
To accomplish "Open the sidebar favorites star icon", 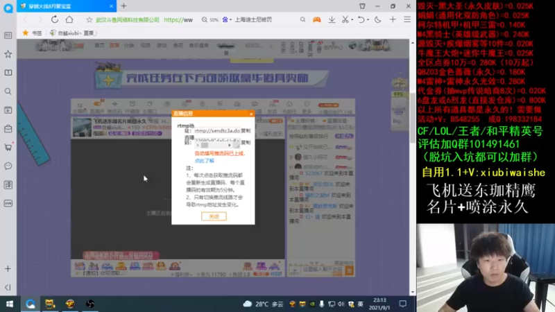I will (x=8, y=54).
